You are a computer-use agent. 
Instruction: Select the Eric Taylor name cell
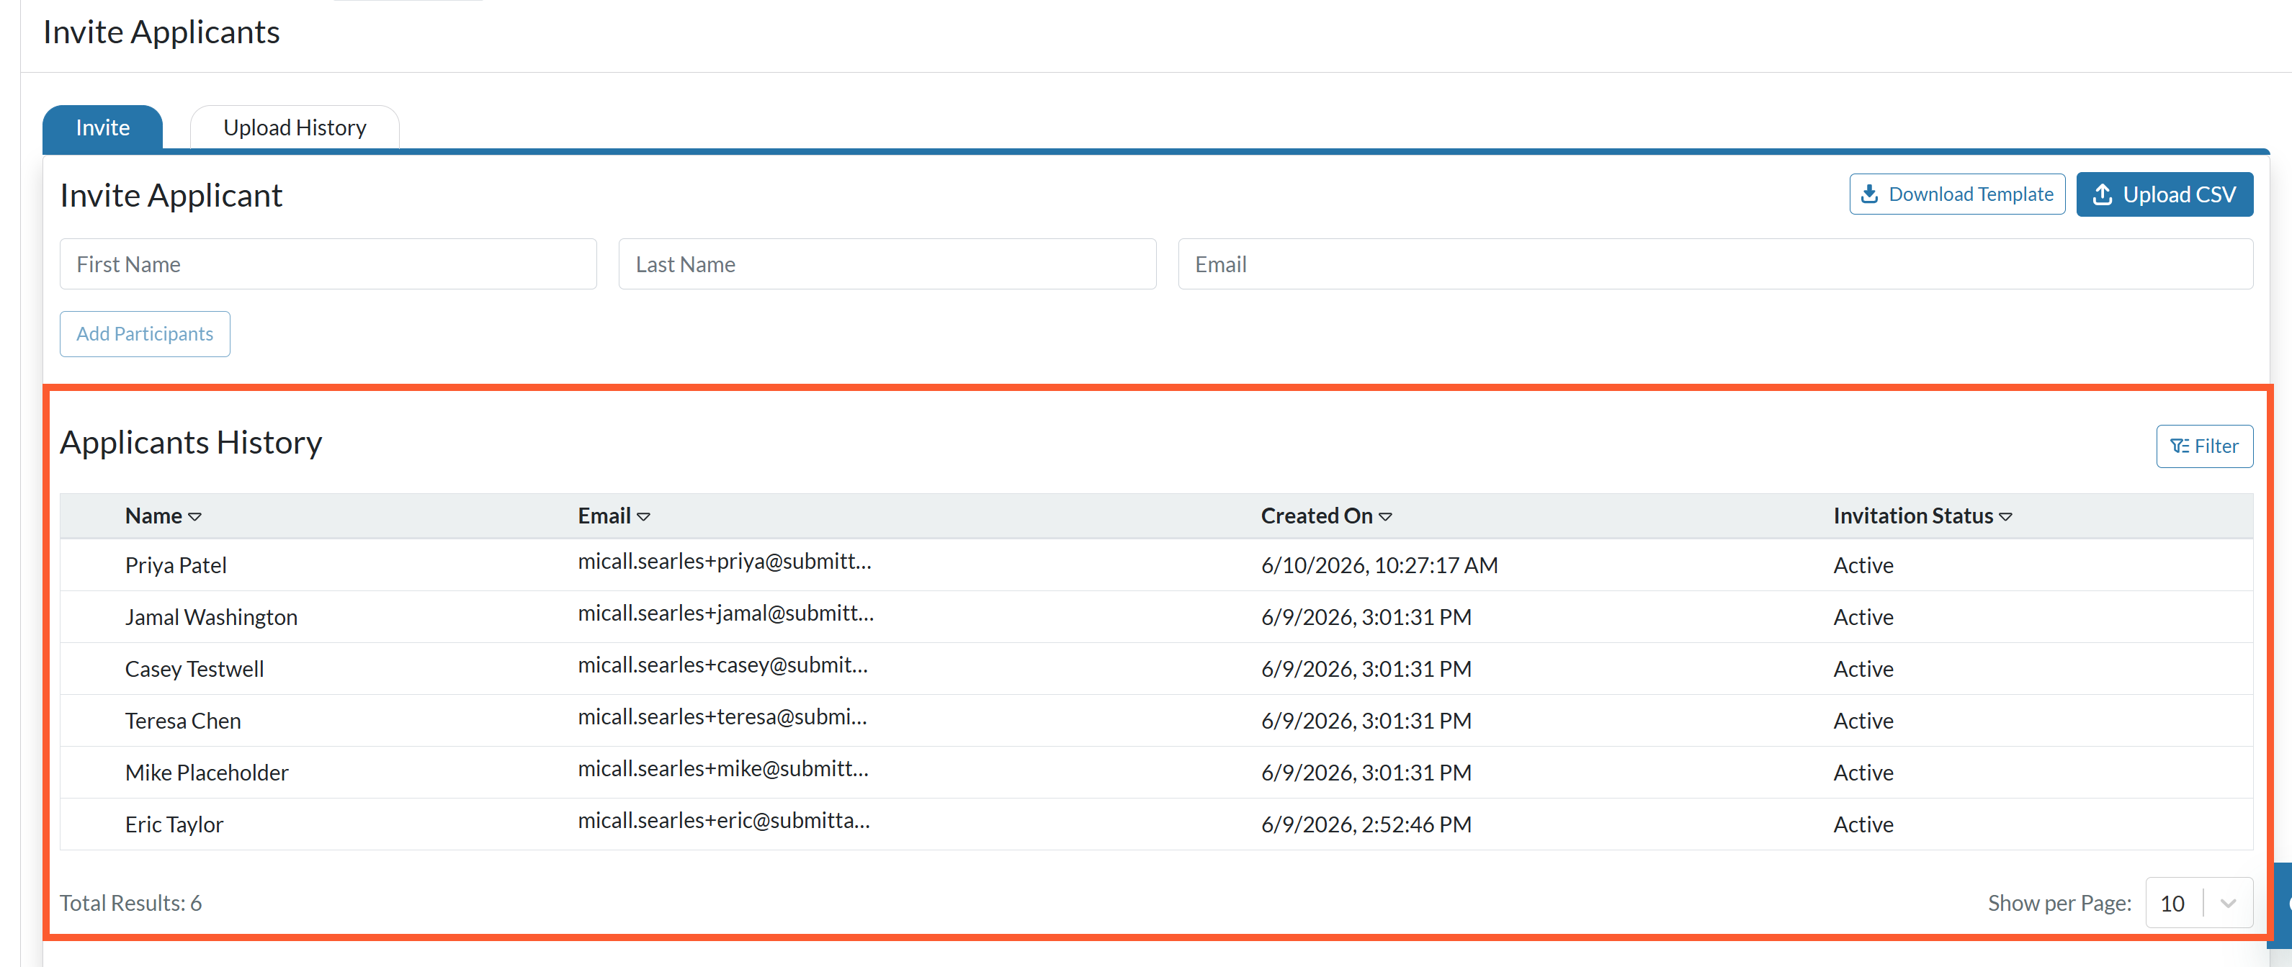tap(174, 824)
